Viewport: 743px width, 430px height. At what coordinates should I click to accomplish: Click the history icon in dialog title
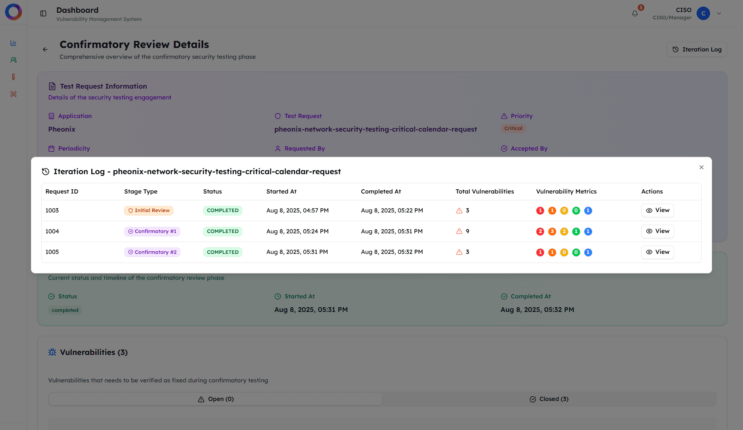point(46,171)
